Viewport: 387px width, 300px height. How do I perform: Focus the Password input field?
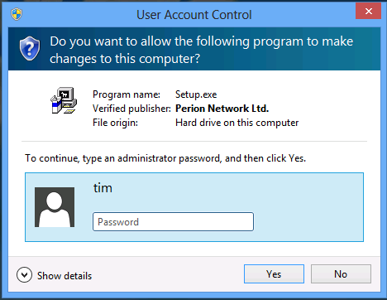click(x=173, y=221)
